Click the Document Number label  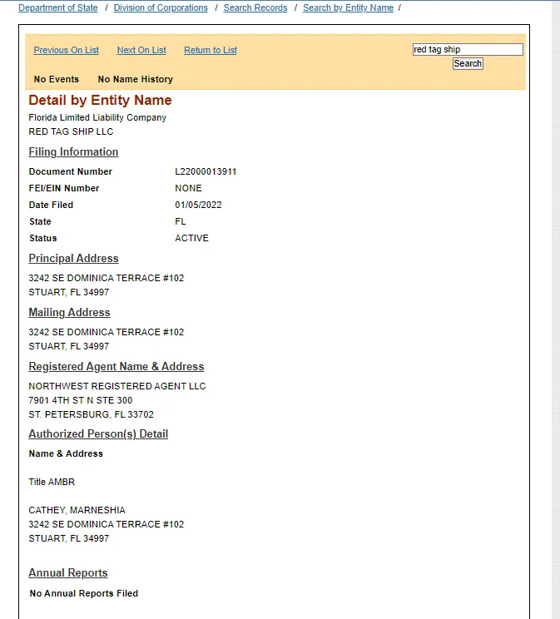(71, 171)
